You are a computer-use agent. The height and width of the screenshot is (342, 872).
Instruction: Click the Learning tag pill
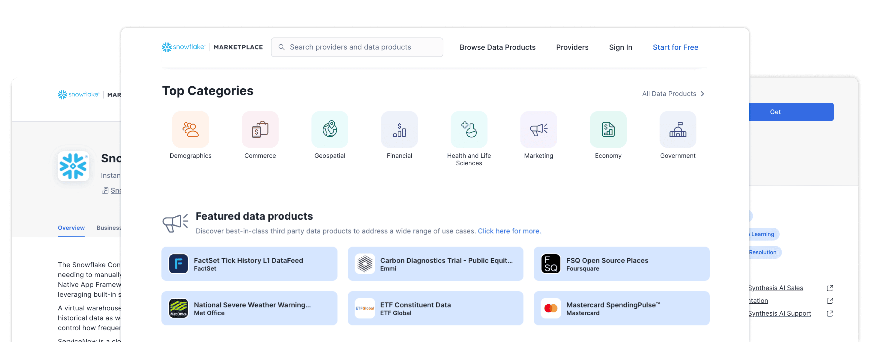[764, 234]
